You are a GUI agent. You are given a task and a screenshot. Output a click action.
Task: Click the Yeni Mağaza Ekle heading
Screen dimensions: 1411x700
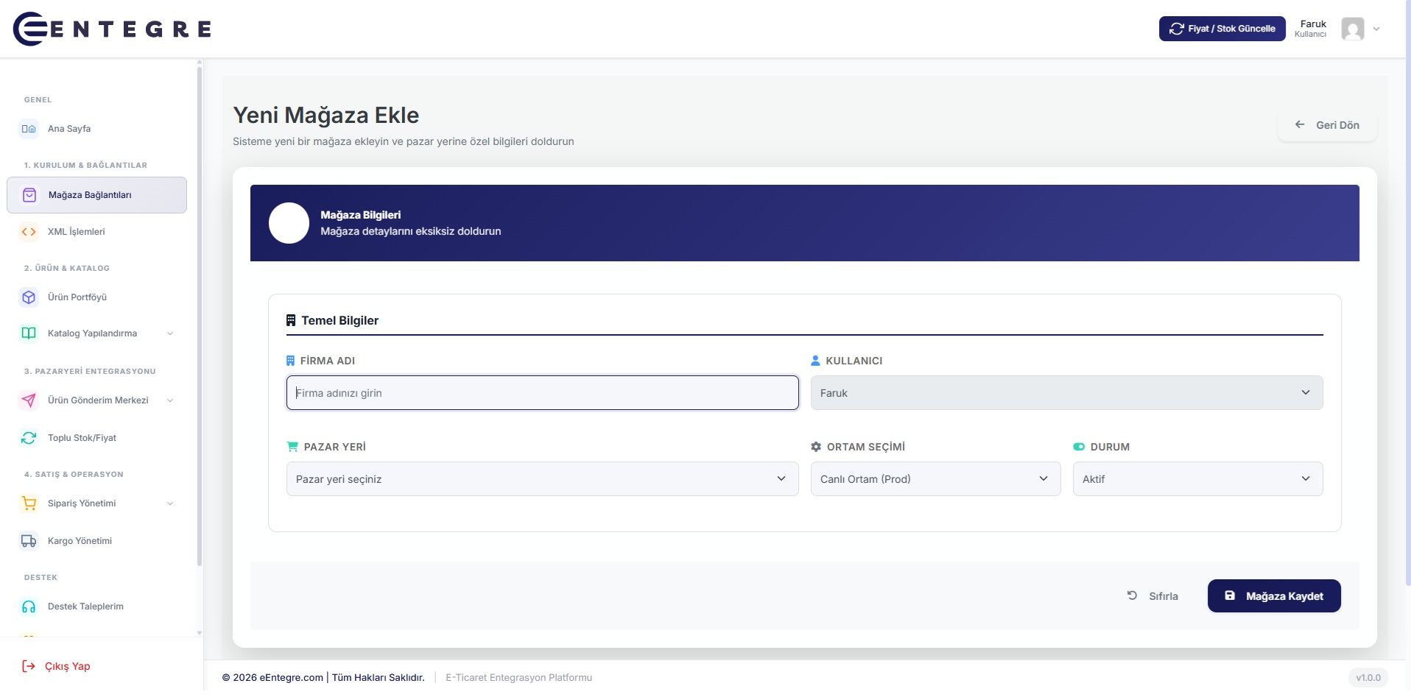pyautogui.click(x=326, y=116)
